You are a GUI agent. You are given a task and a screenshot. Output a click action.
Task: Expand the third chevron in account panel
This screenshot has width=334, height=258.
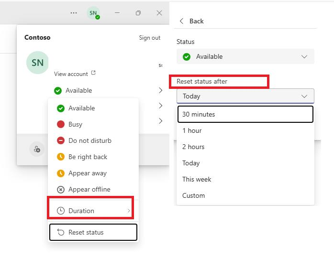pos(160,121)
